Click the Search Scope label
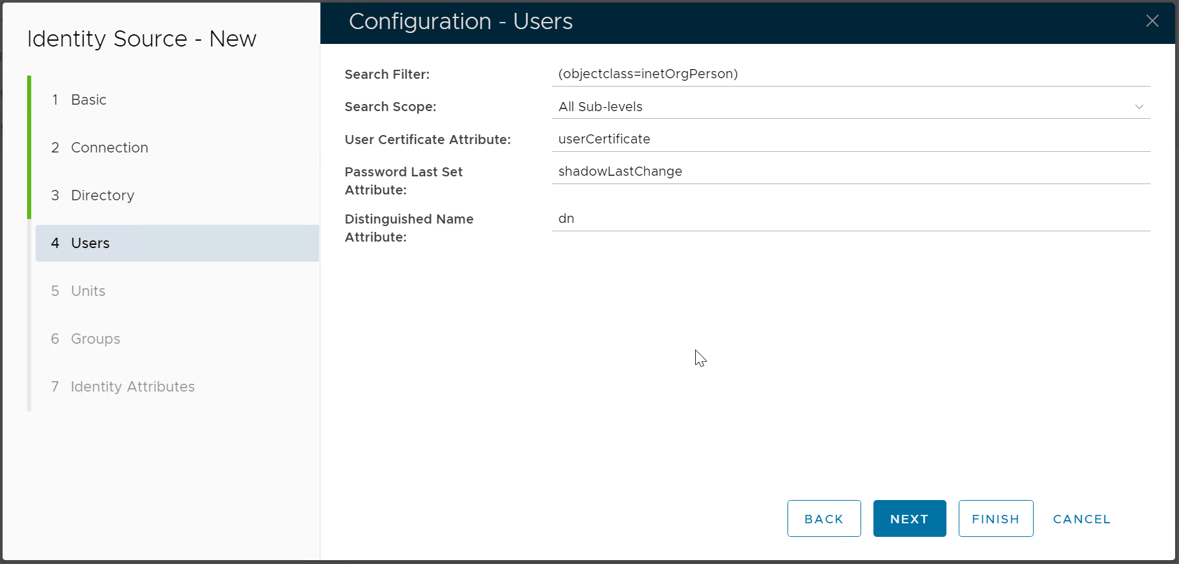The height and width of the screenshot is (564, 1179). point(390,107)
